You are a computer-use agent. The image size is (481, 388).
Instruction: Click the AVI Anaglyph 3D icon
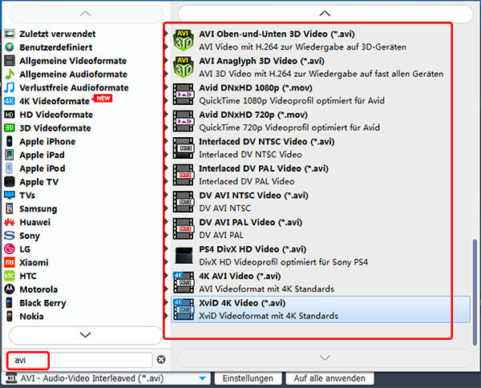(x=183, y=67)
